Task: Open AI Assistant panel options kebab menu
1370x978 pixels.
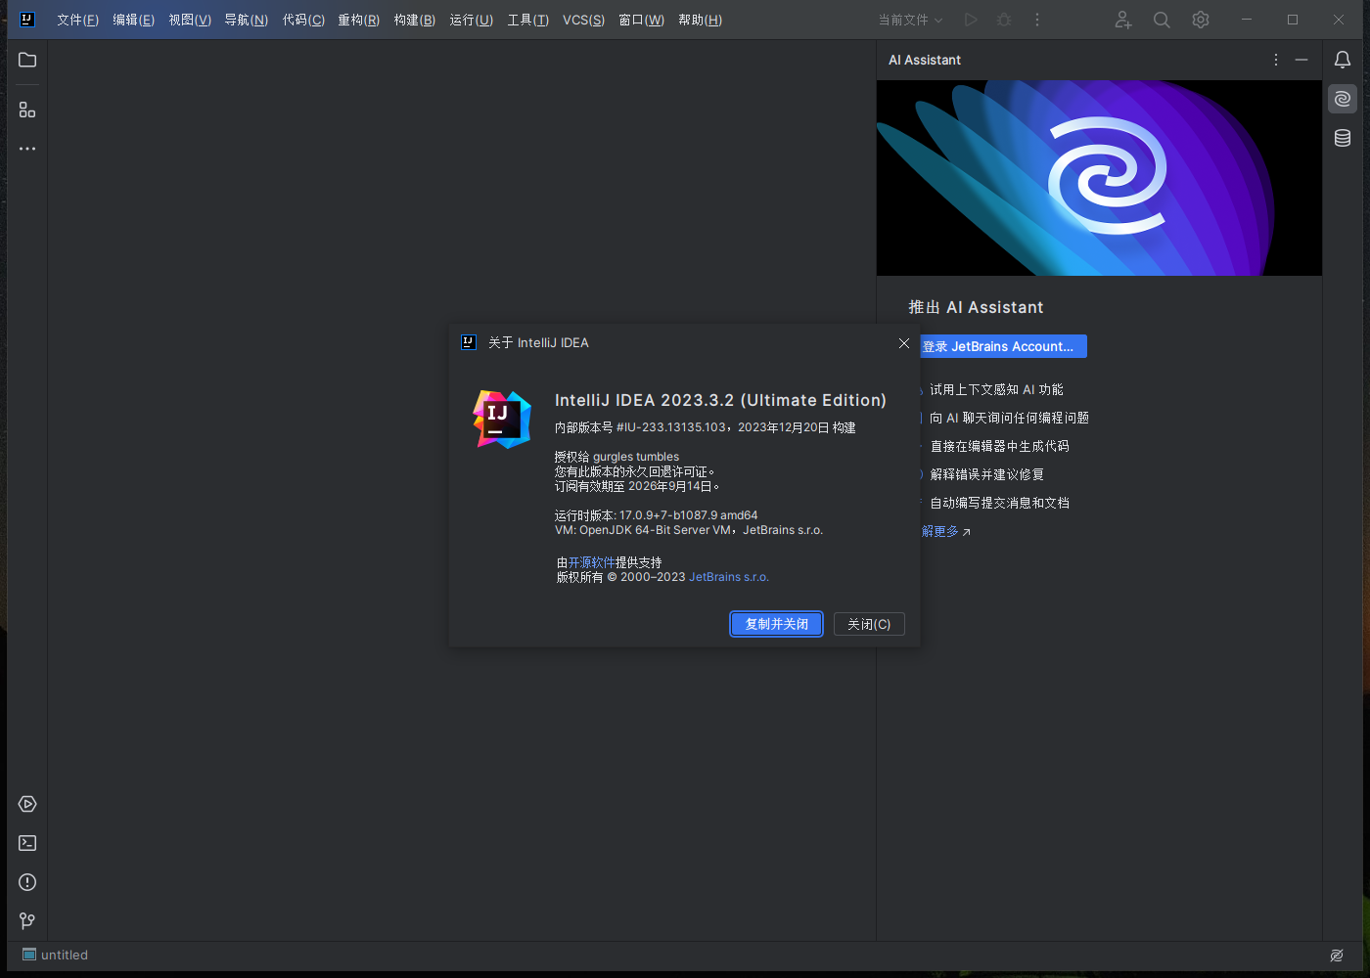Action: tap(1275, 60)
